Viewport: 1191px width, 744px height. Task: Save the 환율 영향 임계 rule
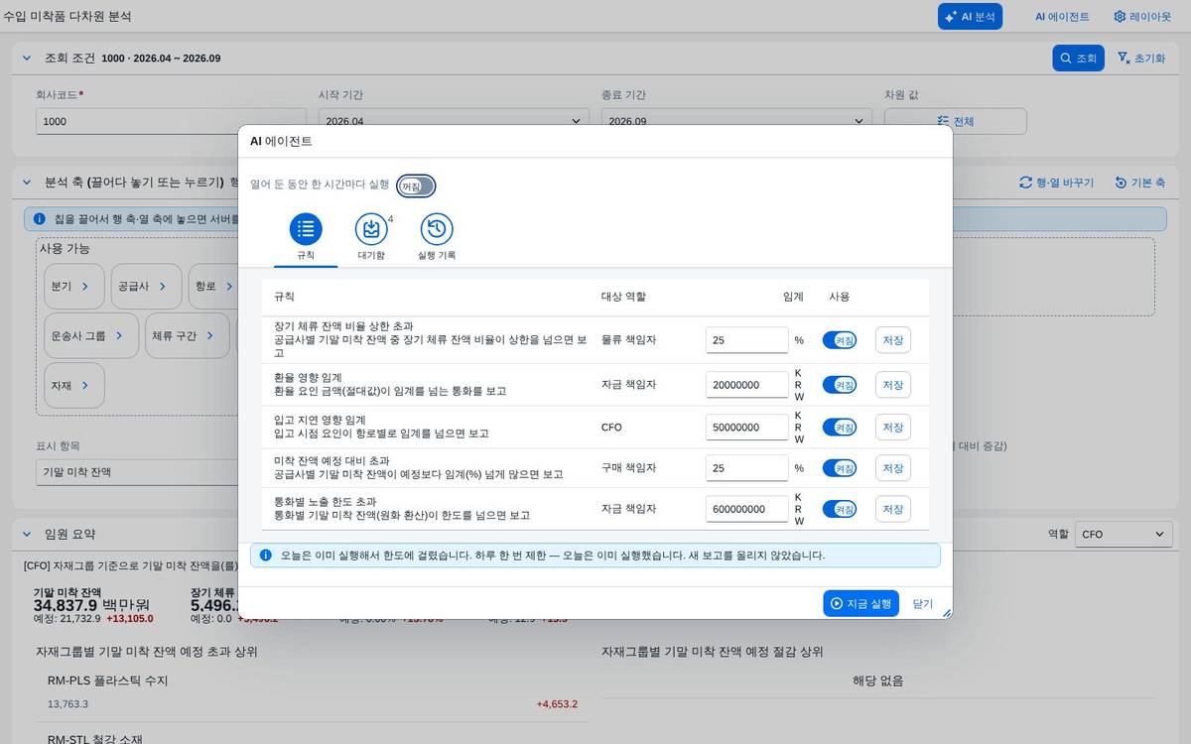click(892, 384)
